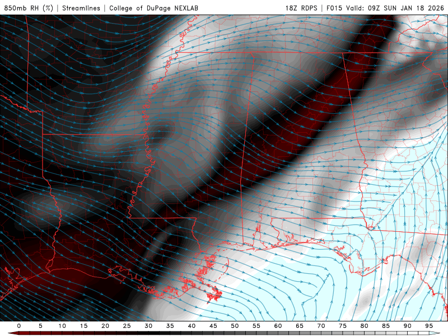Click the 'Streamlines' header label
The image size is (448, 336).
coord(81,8)
